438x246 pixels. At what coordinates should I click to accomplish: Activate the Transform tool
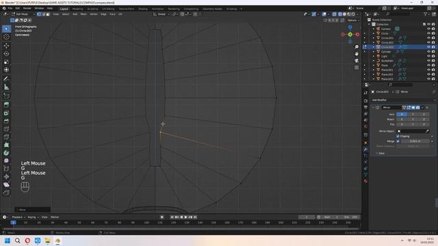point(6,70)
